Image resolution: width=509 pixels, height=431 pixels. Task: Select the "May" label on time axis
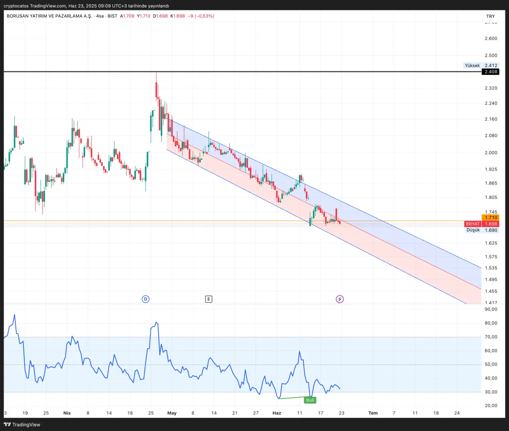click(x=172, y=413)
